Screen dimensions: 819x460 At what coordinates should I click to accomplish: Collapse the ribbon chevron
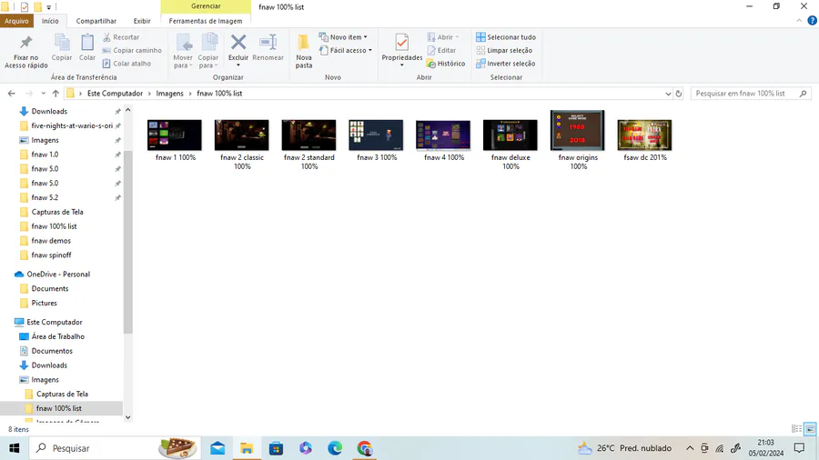pyautogui.click(x=799, y=20)
